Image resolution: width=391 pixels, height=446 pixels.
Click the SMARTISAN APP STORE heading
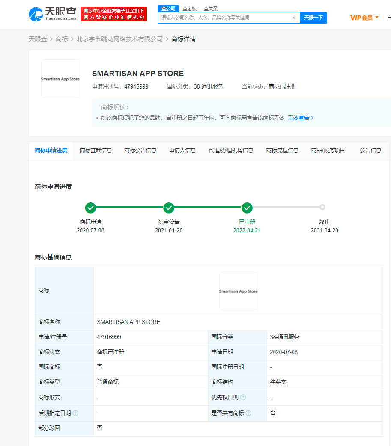point(138,73)
